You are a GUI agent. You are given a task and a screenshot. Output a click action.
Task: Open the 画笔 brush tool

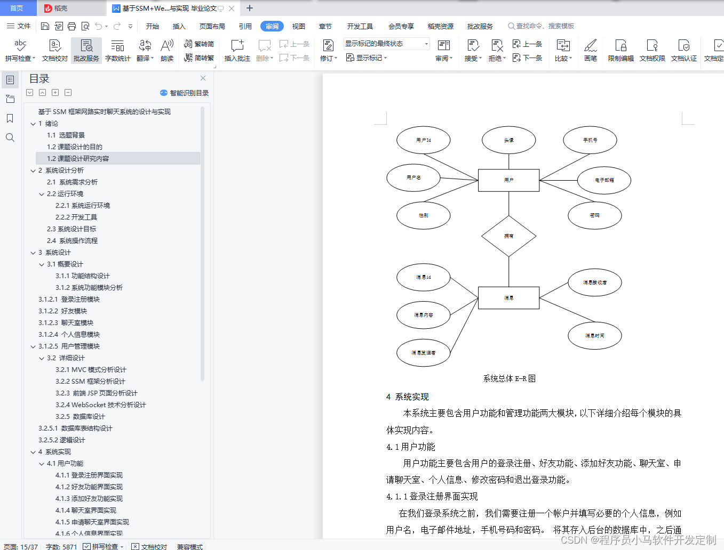pos(590,51)
